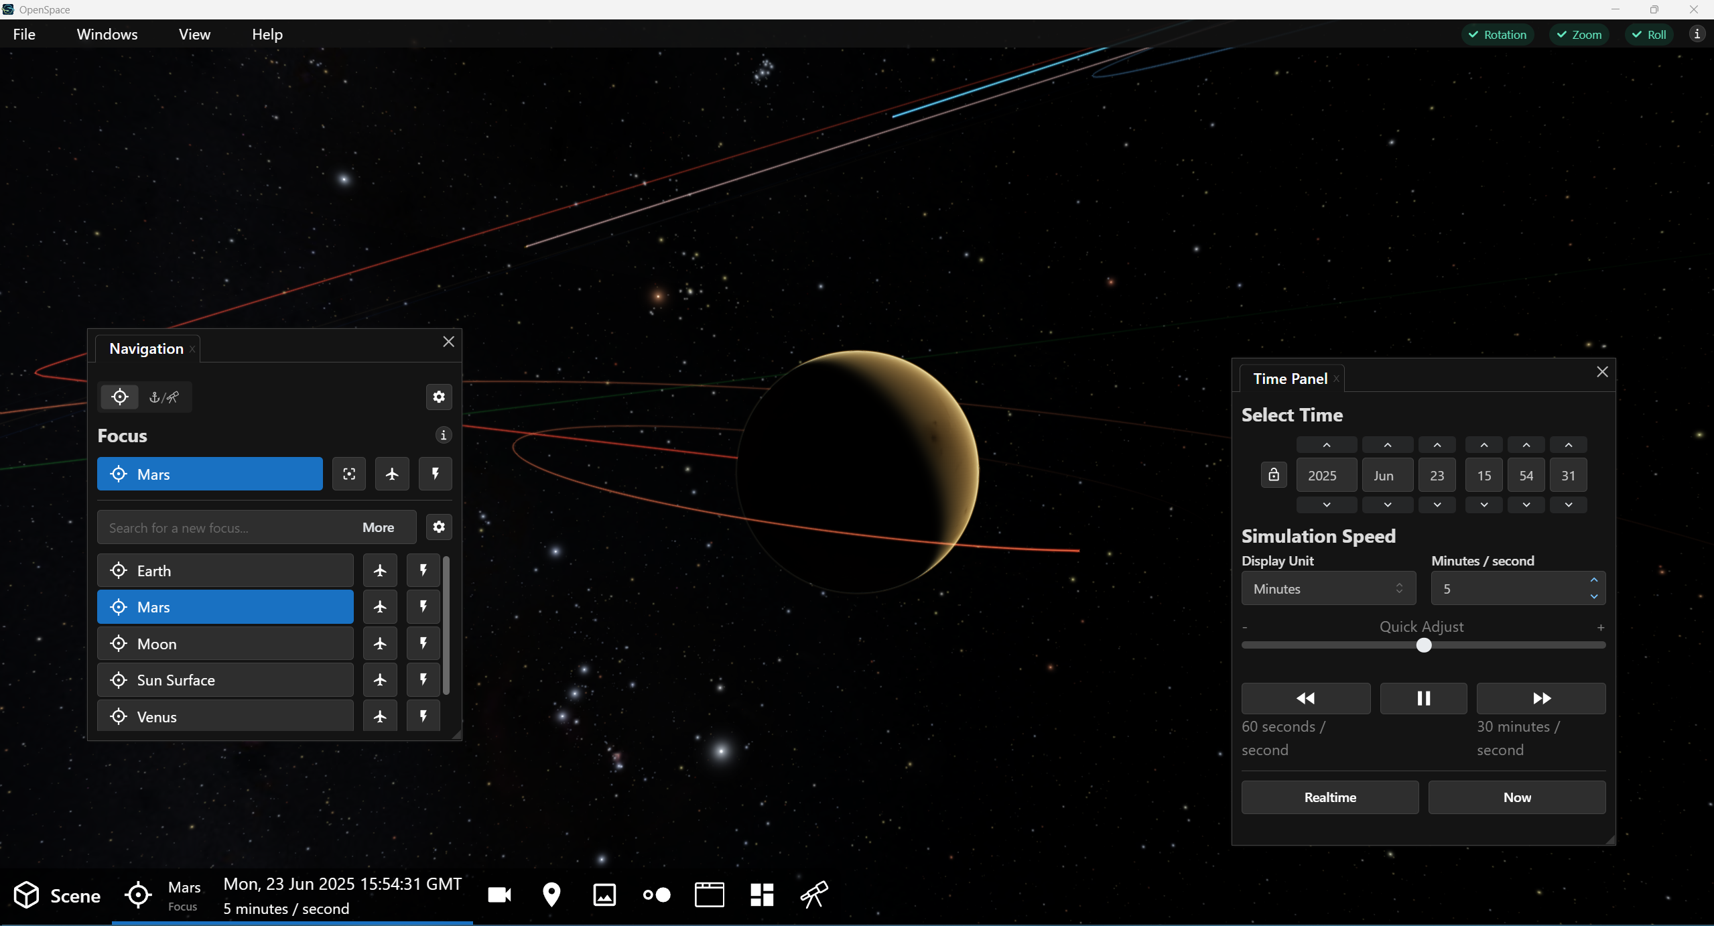1714x926 pixels.
Task: Close the Time Panel window
Action: [x=1602, y=372]
